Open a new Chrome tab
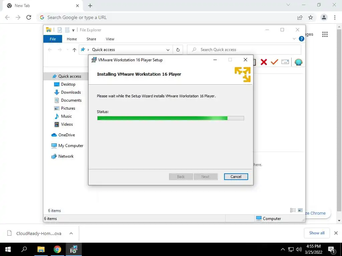The image size is (342, 256). click(90, 6)
